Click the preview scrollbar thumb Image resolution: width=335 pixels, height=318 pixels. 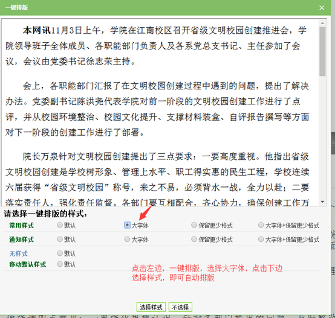[322, 51]
